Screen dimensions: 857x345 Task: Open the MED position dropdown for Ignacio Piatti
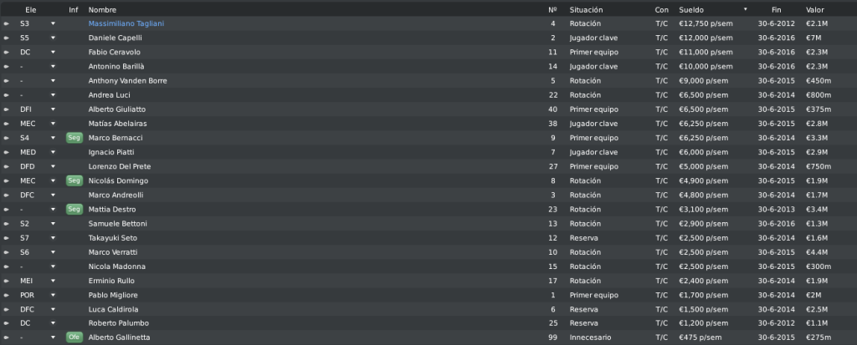click(x=53, y=152)
